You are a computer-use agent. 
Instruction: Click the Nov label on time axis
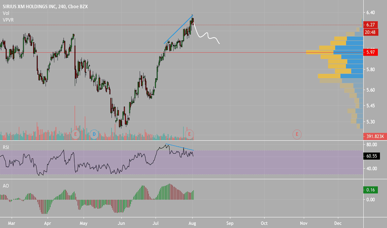click(x=304, y=223)
